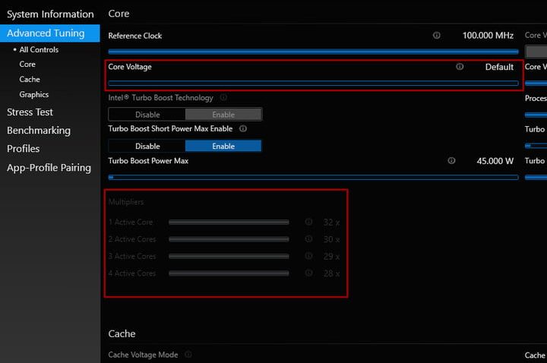The image size is (547, 363).
Task: Click the Multipliers heading
Action: (x=126, y=202)
